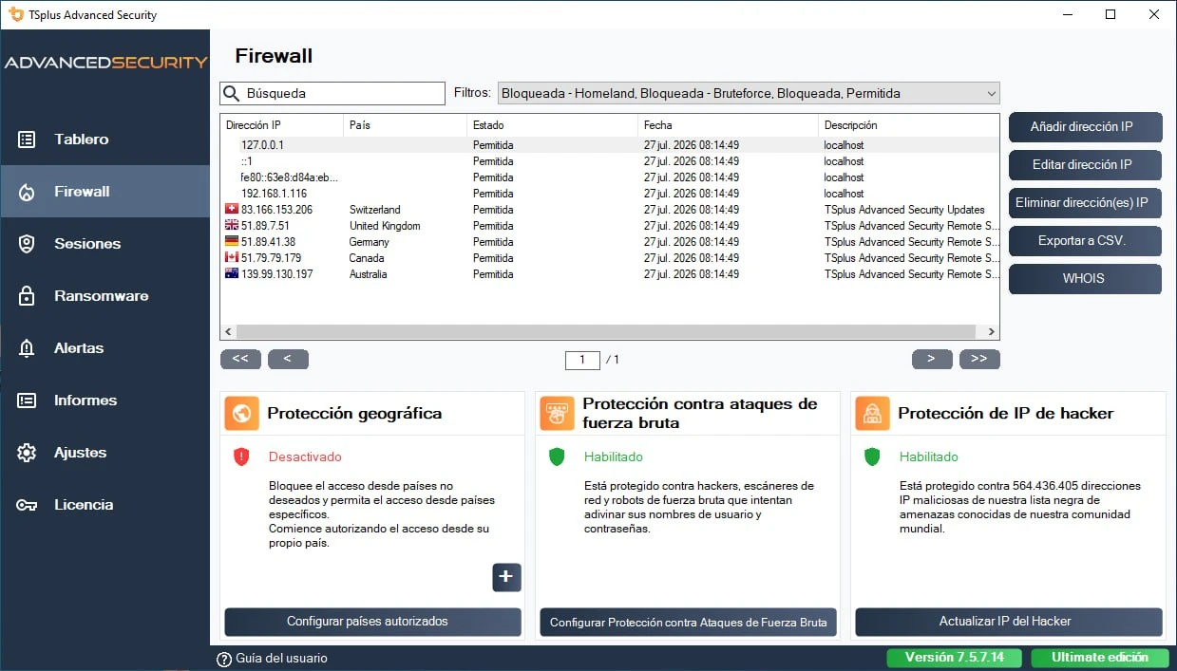Click Eliminar dirección(es) IP button

pyautogui.click(x=1085, y=203)
